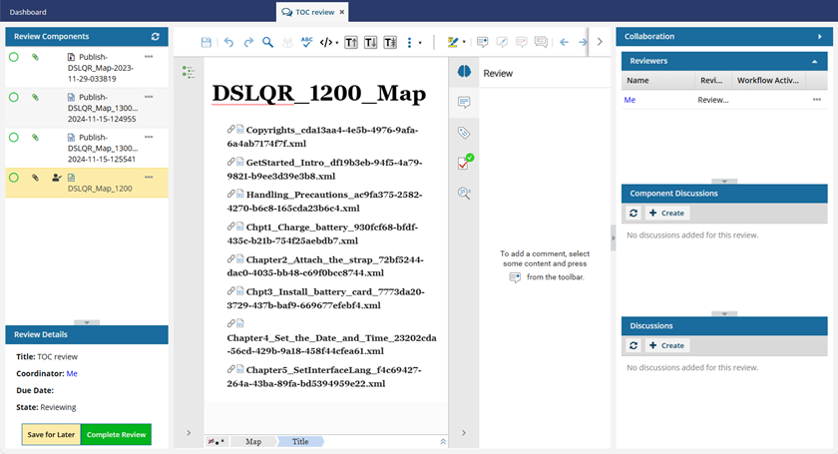
Task: Click the Undo arrow in editor toolbar
Action: pyautogui.click(x=228, y=43)
